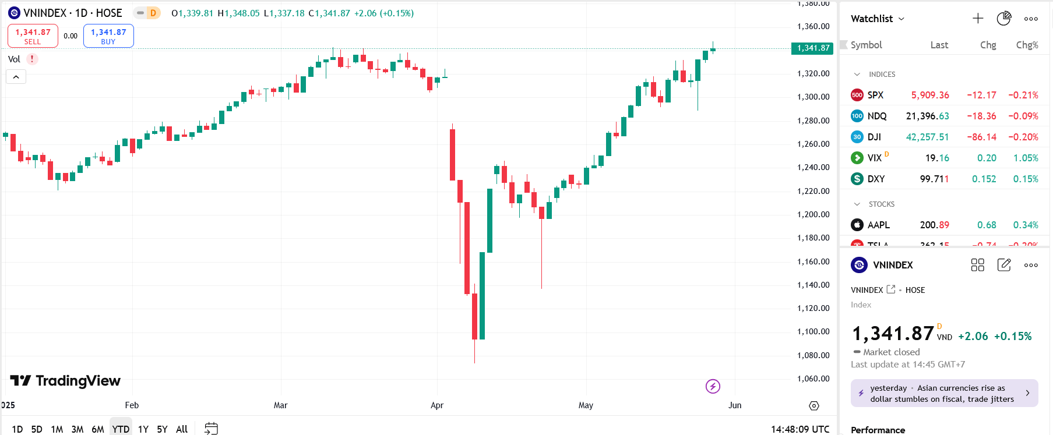
Task: Select the 1Y time range tab
Action: pos(143,429)
